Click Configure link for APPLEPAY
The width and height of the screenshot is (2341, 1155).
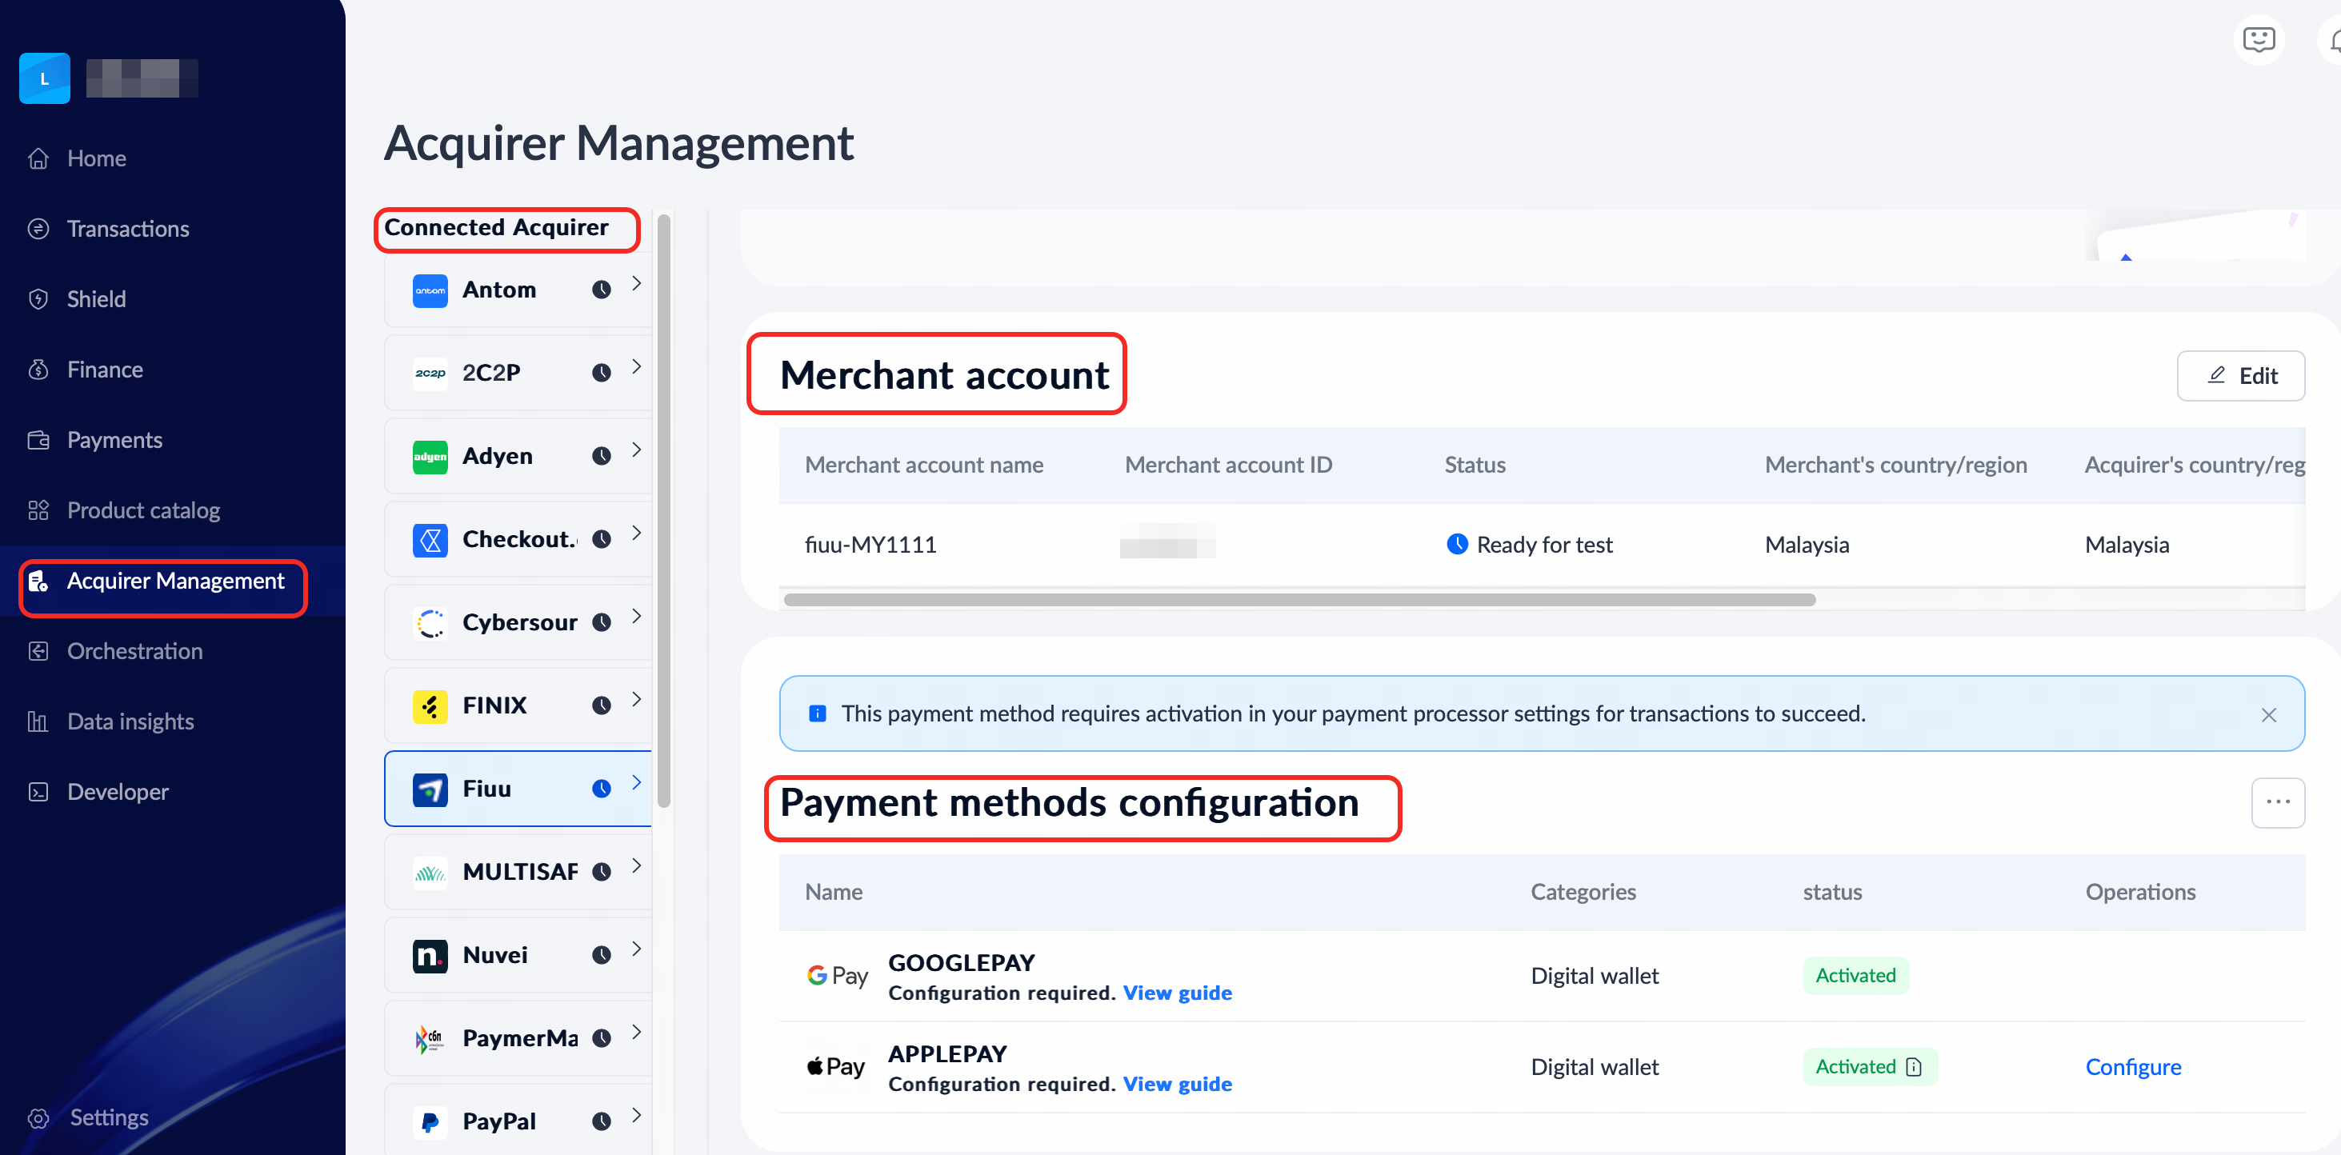point(2132,1067)
